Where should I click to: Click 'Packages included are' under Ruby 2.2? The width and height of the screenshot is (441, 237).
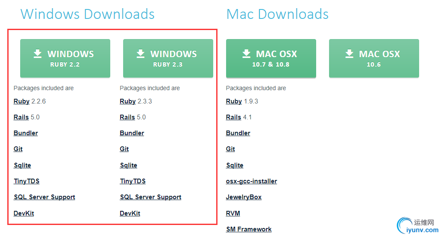click(x=44, y=88)
